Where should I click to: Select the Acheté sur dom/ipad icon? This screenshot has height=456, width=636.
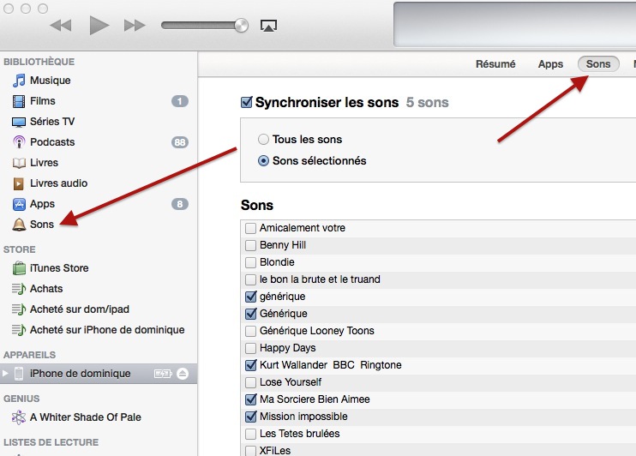(x=19, y=309)
